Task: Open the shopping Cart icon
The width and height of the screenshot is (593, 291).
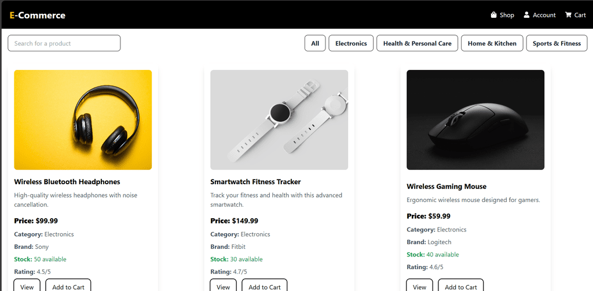Action: tap(568, 15)
